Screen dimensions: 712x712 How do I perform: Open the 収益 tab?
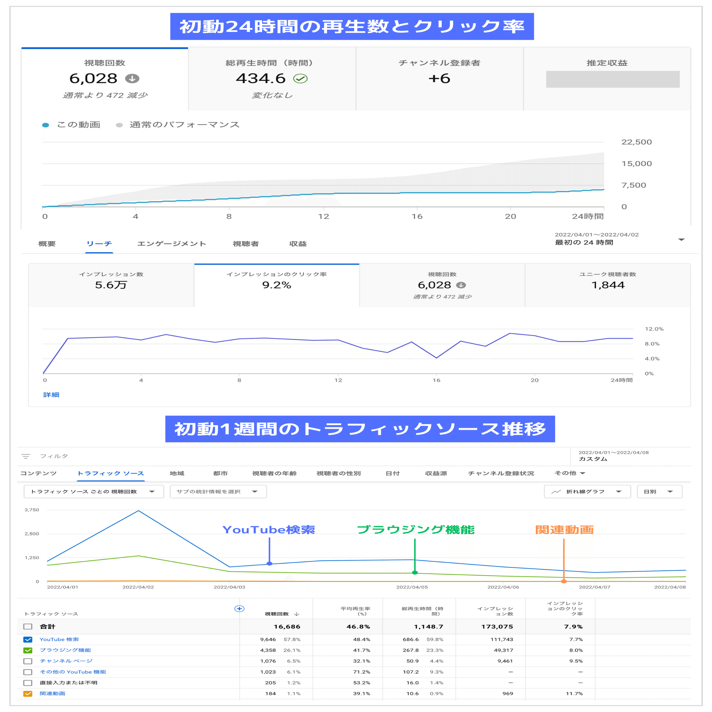(x=298, y=244)
